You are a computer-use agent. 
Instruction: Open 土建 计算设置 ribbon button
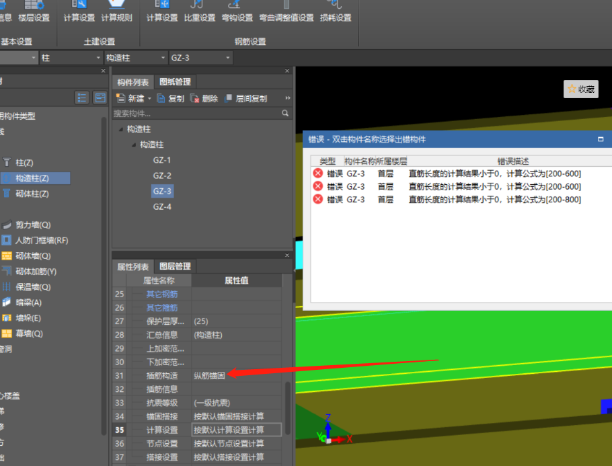pos(79,11)
